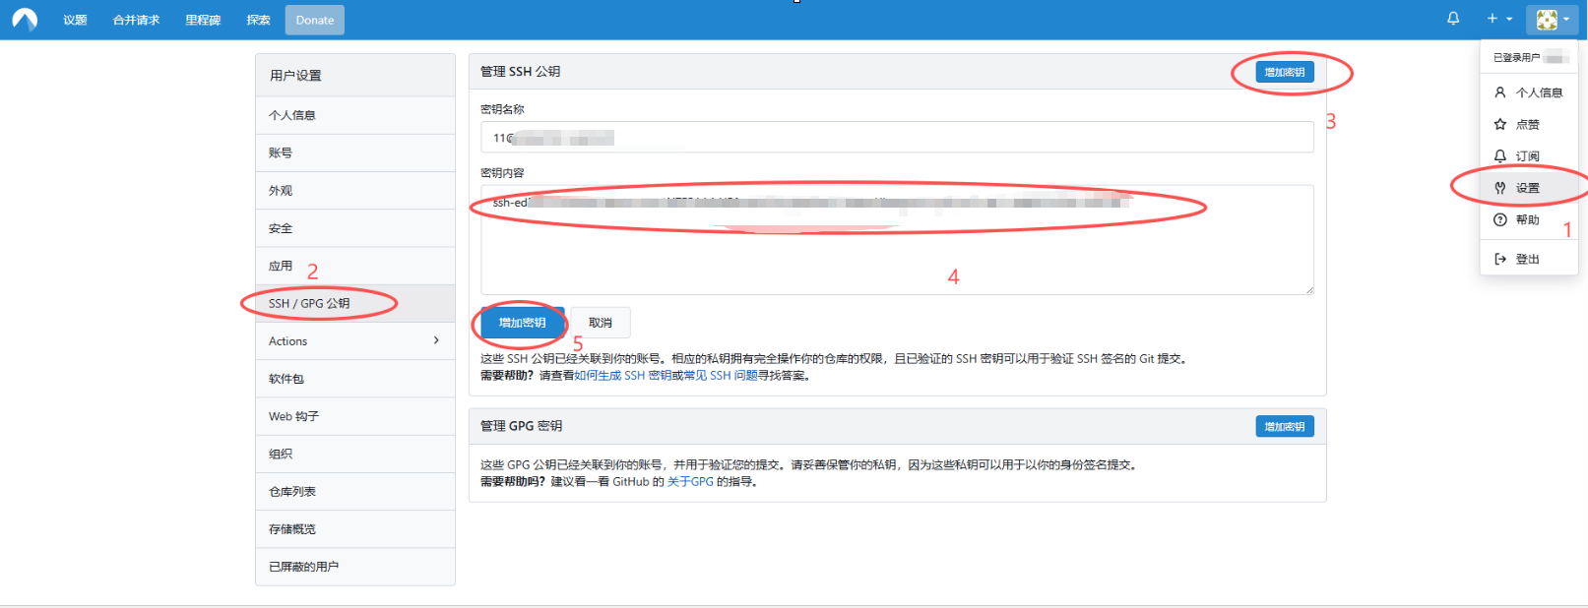Focus the 密钥内容 text area
Screen dimensions: 1588x608
[897, 240]
